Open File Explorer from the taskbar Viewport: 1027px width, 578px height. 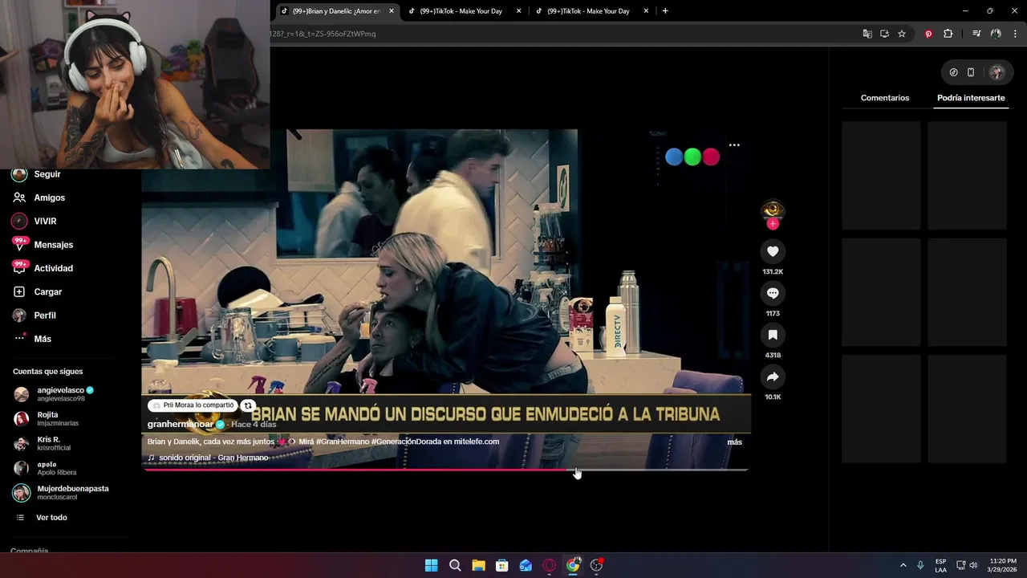coord(478,565)
